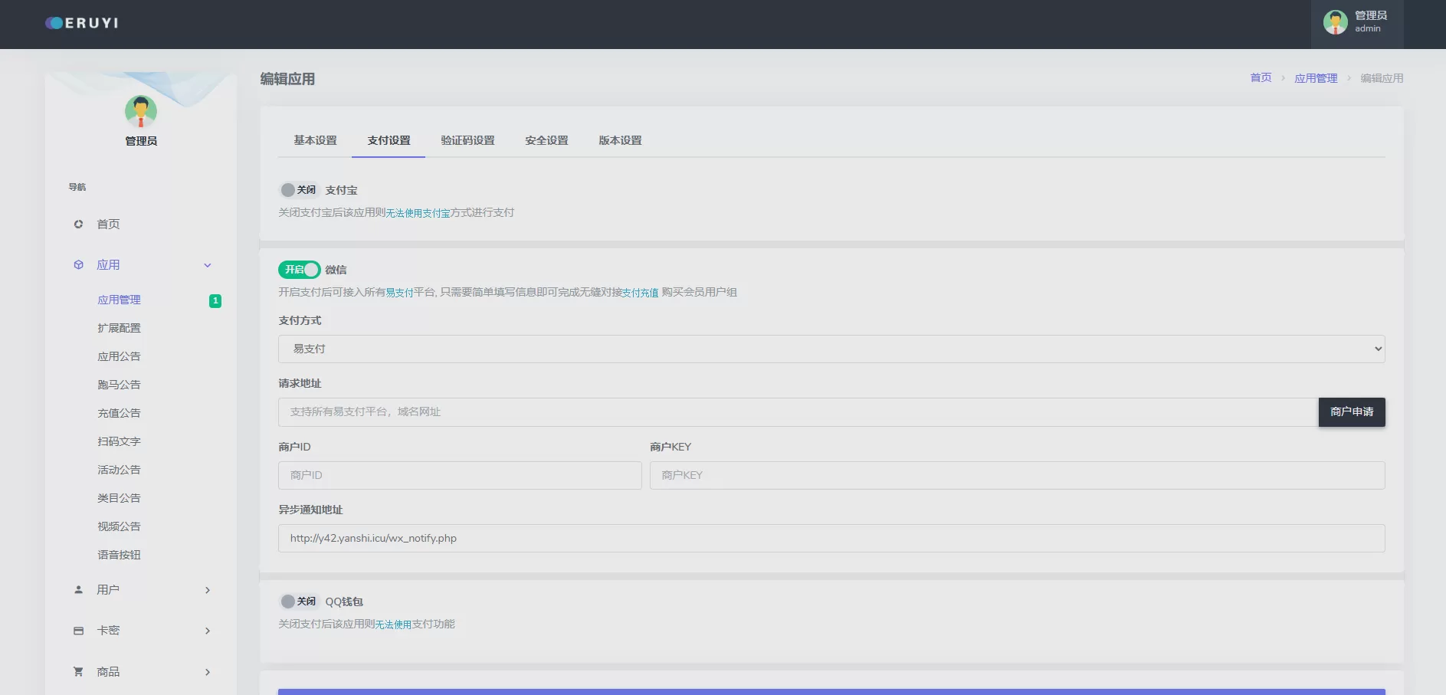Collapse the 应用 sidebar menu chevron
The image size is (1446, 695).
pyautogui.click(x=208, y=265)
